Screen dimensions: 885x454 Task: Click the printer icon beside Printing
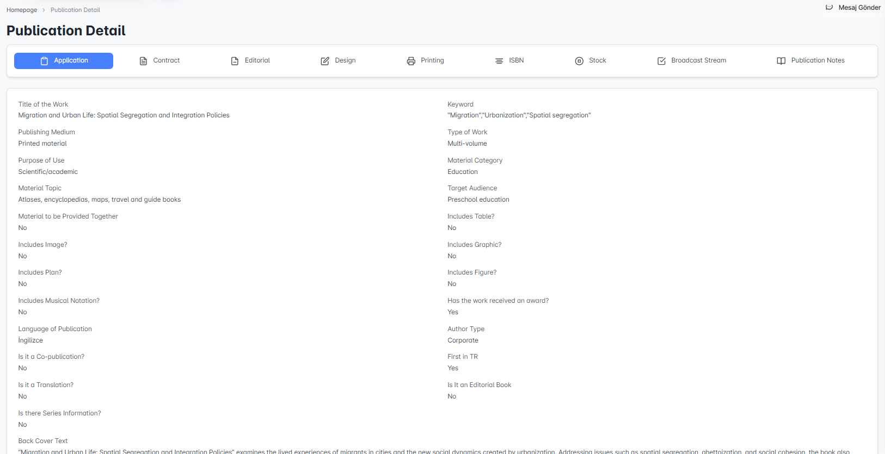point(411,61)
